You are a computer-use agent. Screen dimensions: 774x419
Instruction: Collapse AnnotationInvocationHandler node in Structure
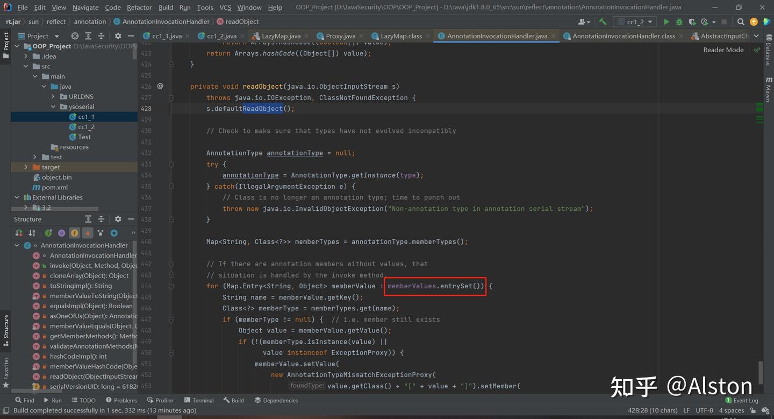click(x=17, y=245)
